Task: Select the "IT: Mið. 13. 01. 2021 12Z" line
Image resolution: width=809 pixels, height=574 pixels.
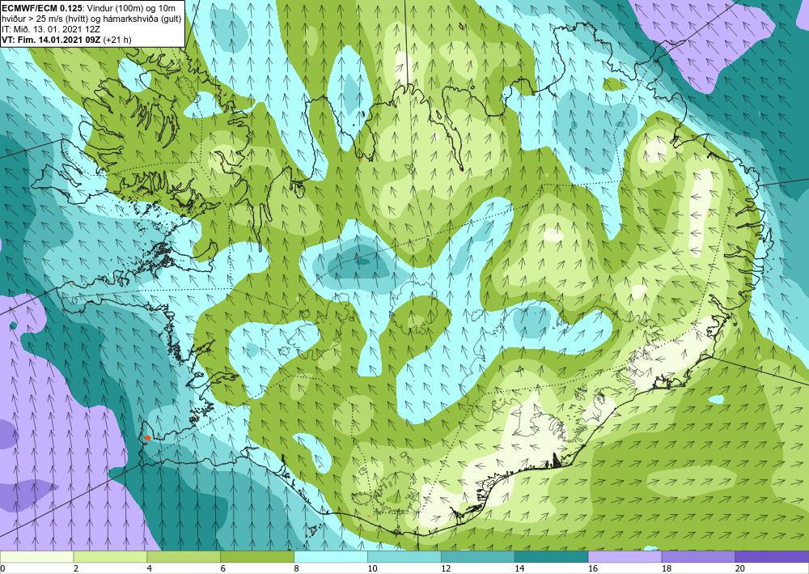Action: (x=51, y=29)
